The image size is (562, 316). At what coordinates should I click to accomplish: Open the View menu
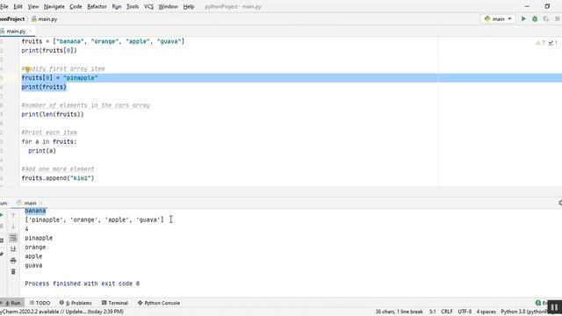[x=33, y=6]
